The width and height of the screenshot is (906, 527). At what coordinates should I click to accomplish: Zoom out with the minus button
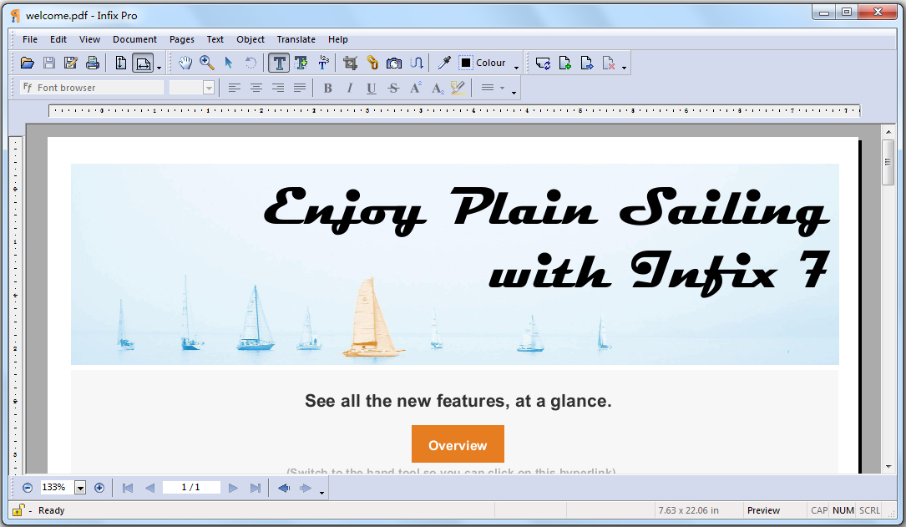(x=28, y=488)
